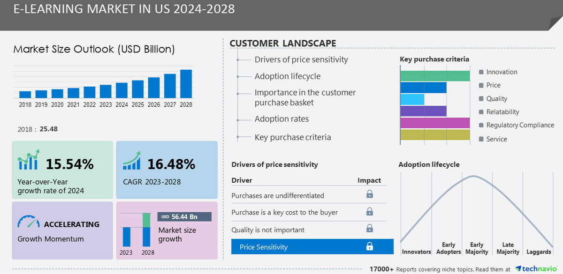The image size is (563, 274).
Task: Click the 'Early Adopters' label in Adoption lifecycle
Action: [x=449, y=248]
